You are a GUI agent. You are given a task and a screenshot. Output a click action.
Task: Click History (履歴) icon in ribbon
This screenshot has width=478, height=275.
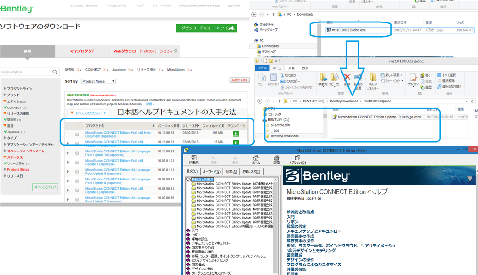point(426,87)
